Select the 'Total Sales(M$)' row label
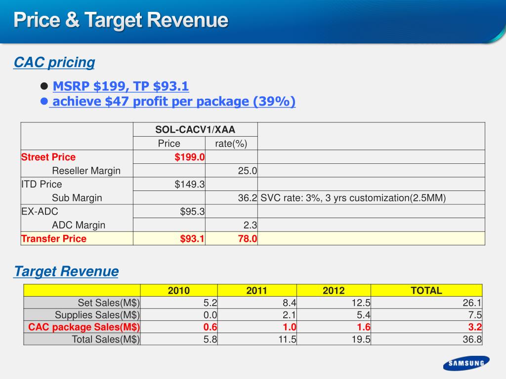This screenshot has height=379, width=506. coord(106,340)
